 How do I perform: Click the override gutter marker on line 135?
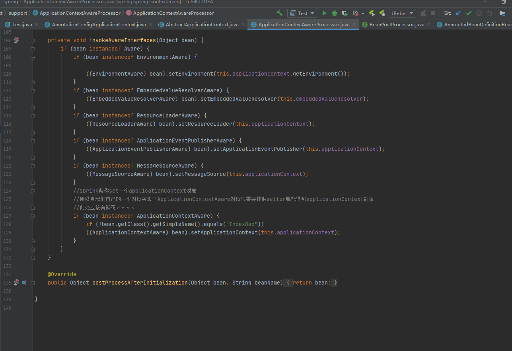coord(24,283)
